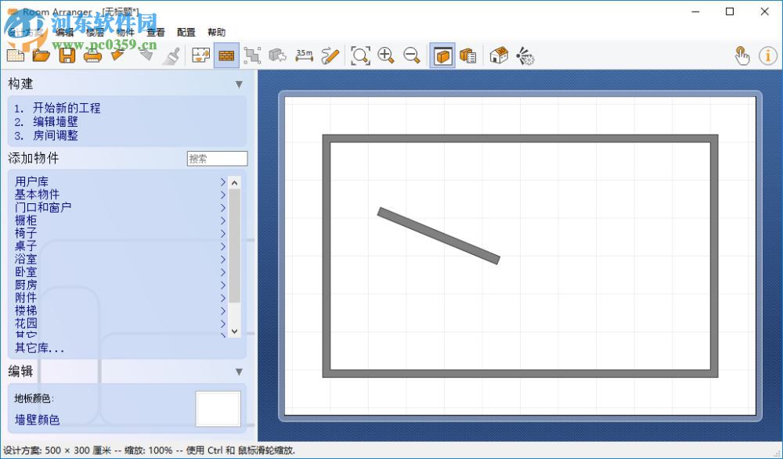Click the object list scrollbar thumb

(x=234, y=246)
